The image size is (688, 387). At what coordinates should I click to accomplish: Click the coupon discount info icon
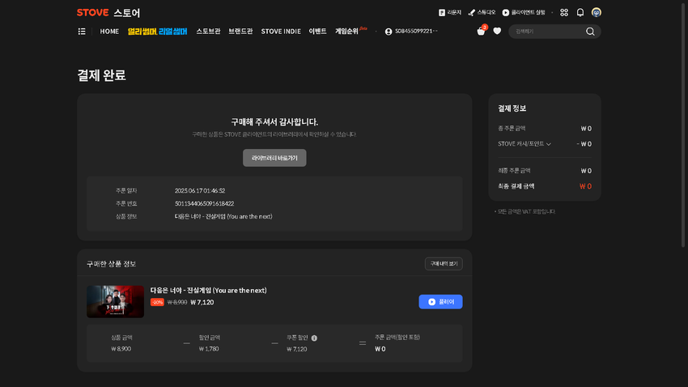(x=314, y=338)
